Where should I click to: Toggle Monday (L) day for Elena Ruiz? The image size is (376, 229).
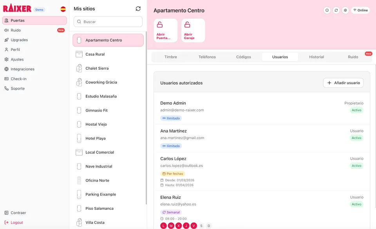[163, 225]
